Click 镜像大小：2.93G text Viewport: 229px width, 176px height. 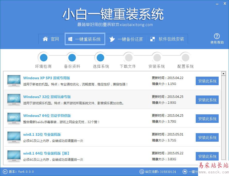164,103
